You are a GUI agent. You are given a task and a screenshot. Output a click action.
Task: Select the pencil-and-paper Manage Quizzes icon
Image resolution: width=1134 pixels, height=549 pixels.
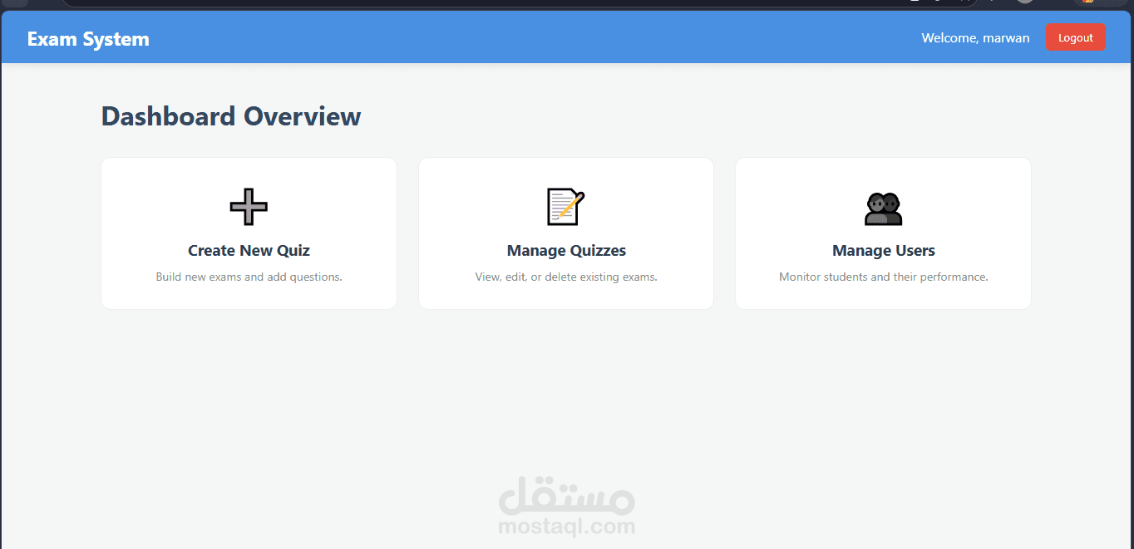tap(565, 207)
